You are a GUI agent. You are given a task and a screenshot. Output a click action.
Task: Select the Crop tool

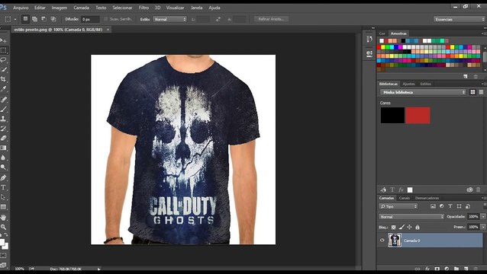[x=3, y=79]
